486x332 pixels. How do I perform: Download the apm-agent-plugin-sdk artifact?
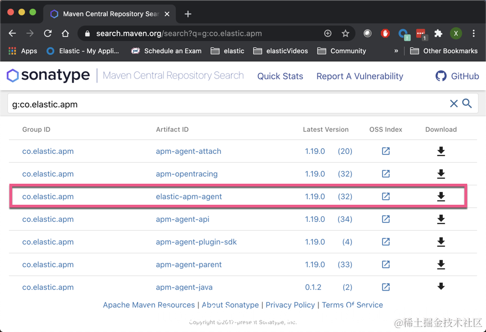coord(441,242)
